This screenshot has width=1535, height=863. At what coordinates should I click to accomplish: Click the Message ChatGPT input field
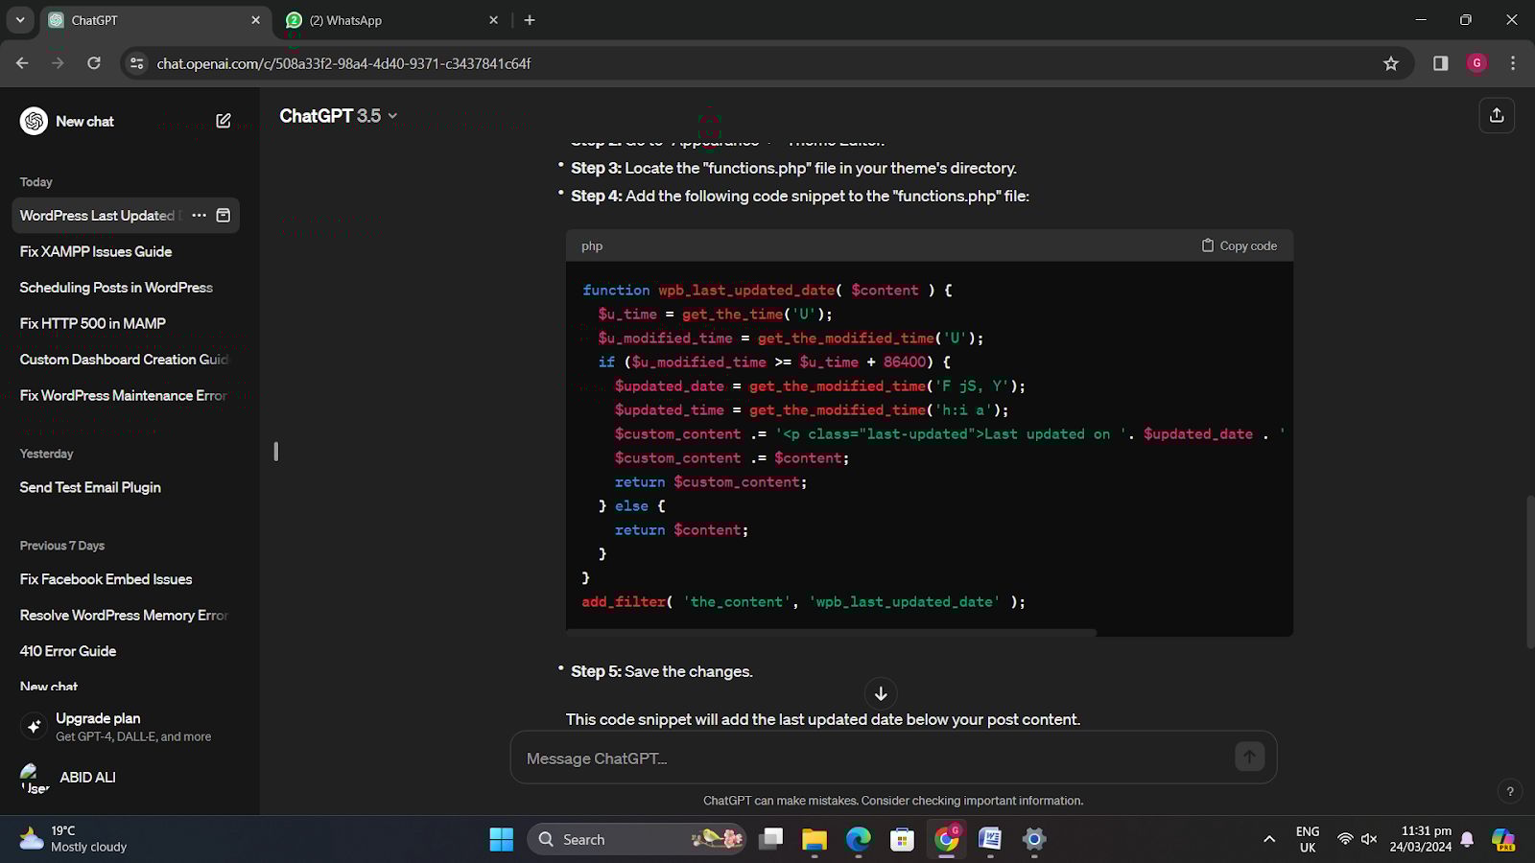coord(873,758)
